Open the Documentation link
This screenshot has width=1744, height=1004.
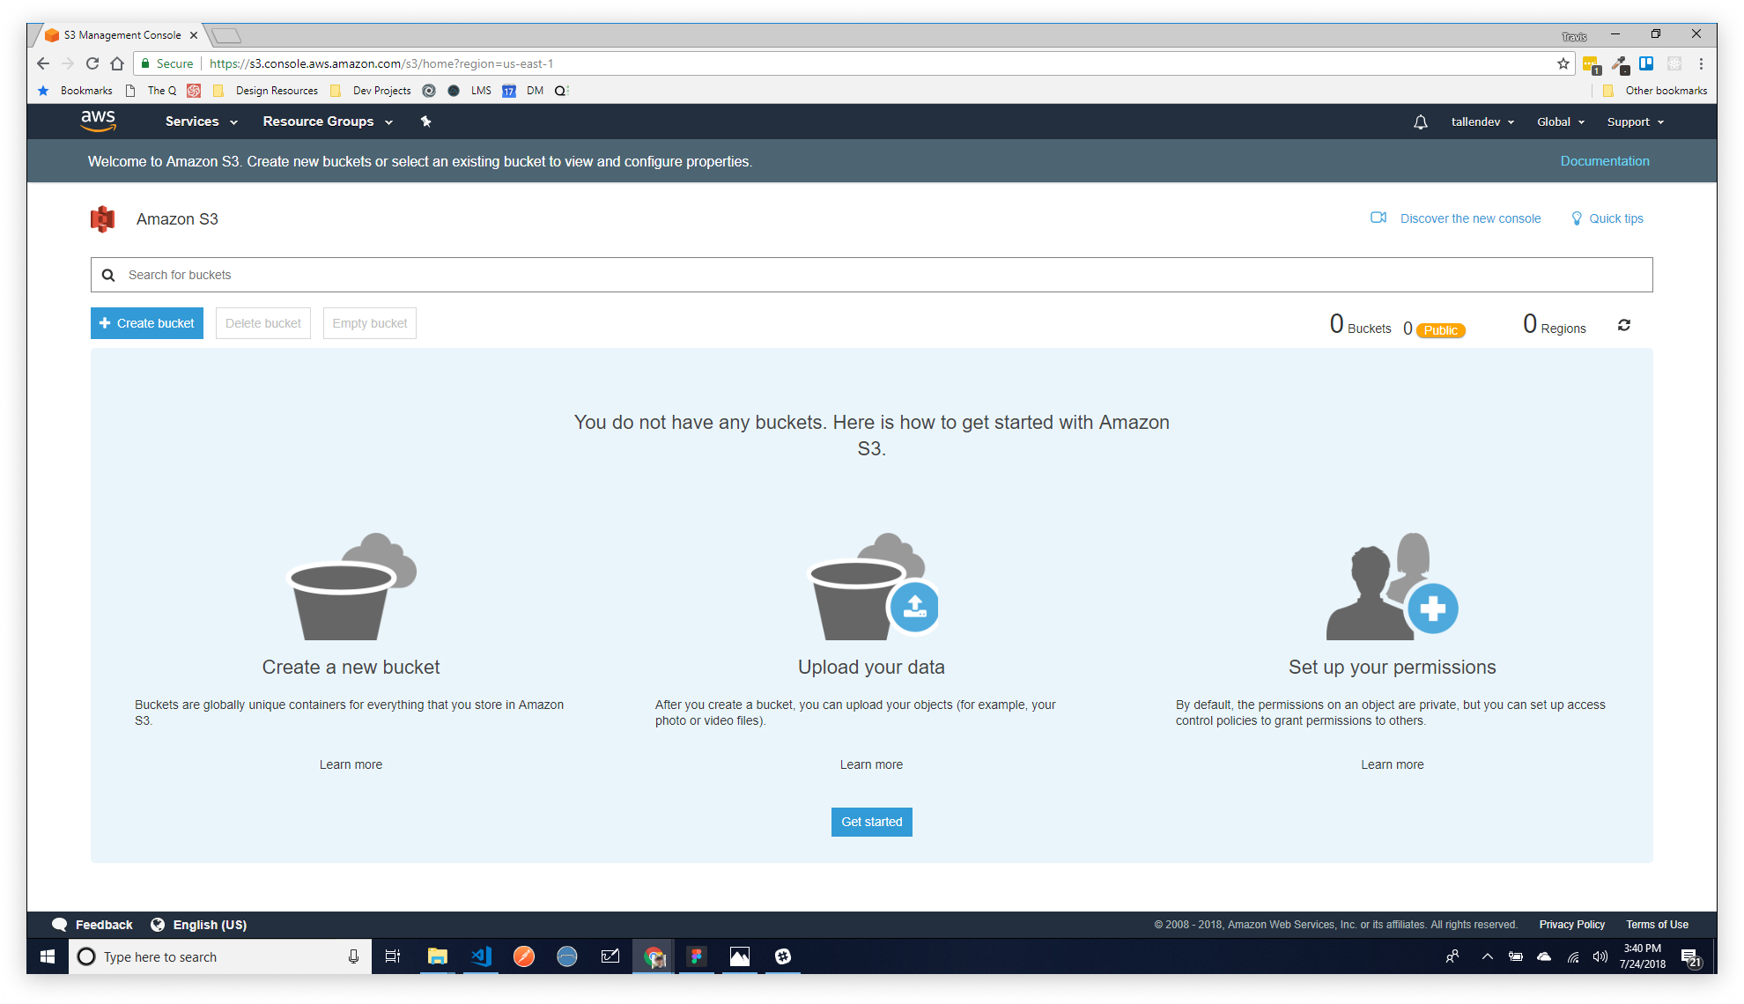click(1604, 161)
